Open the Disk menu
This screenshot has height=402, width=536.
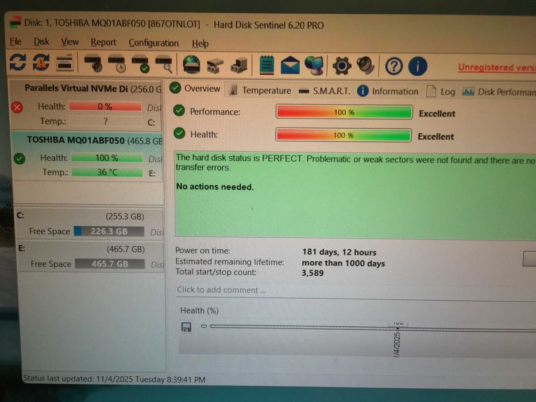[41, 42]
